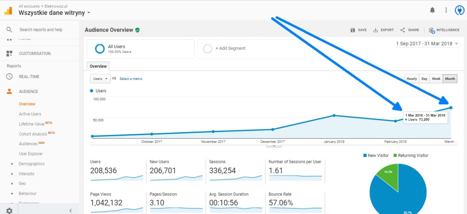The height and width of the screenshot is (214, 467).
Task: Click the Audience person icon
Action: 9,92
